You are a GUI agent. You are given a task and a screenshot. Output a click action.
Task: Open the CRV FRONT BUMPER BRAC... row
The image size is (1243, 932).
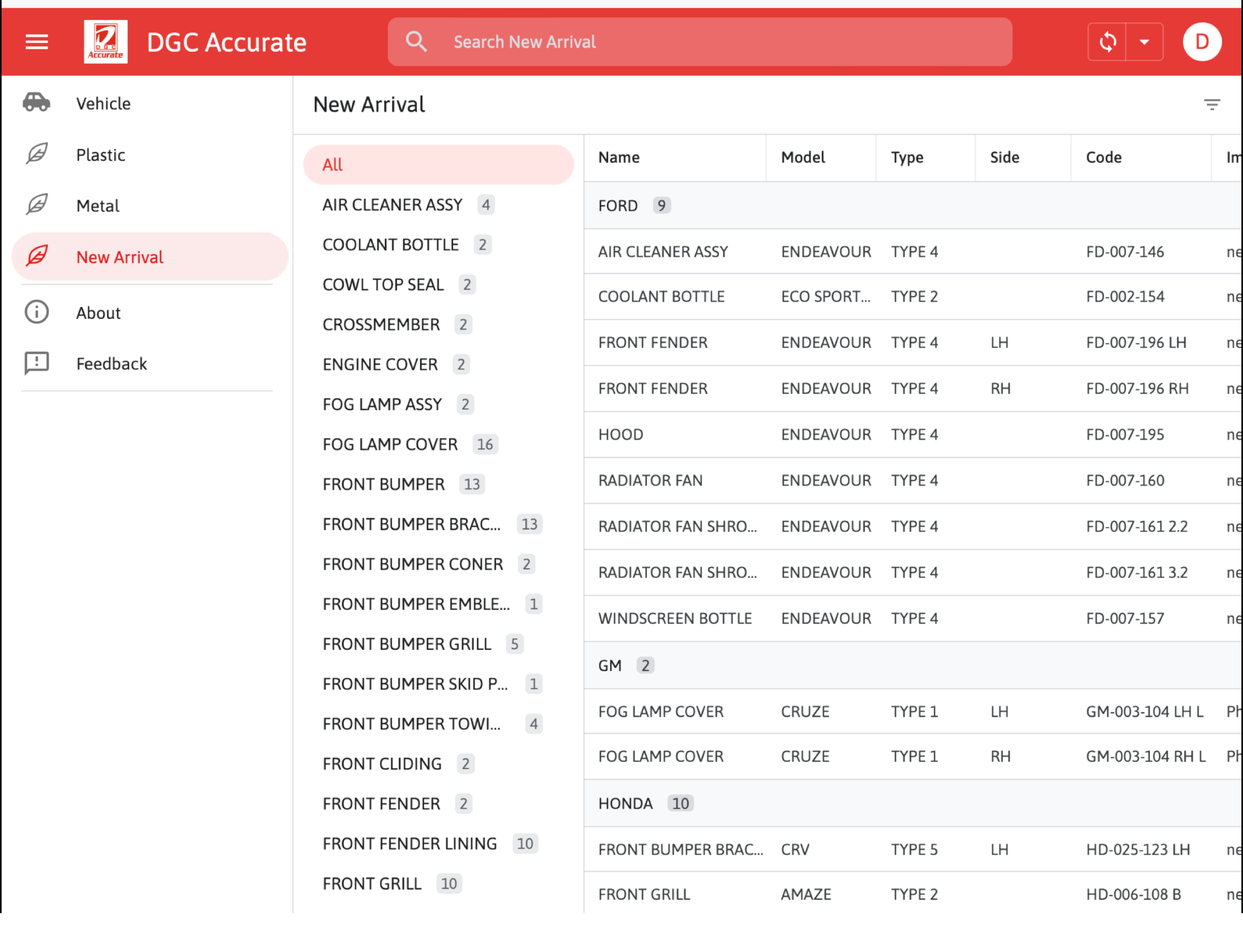(913, 849)
